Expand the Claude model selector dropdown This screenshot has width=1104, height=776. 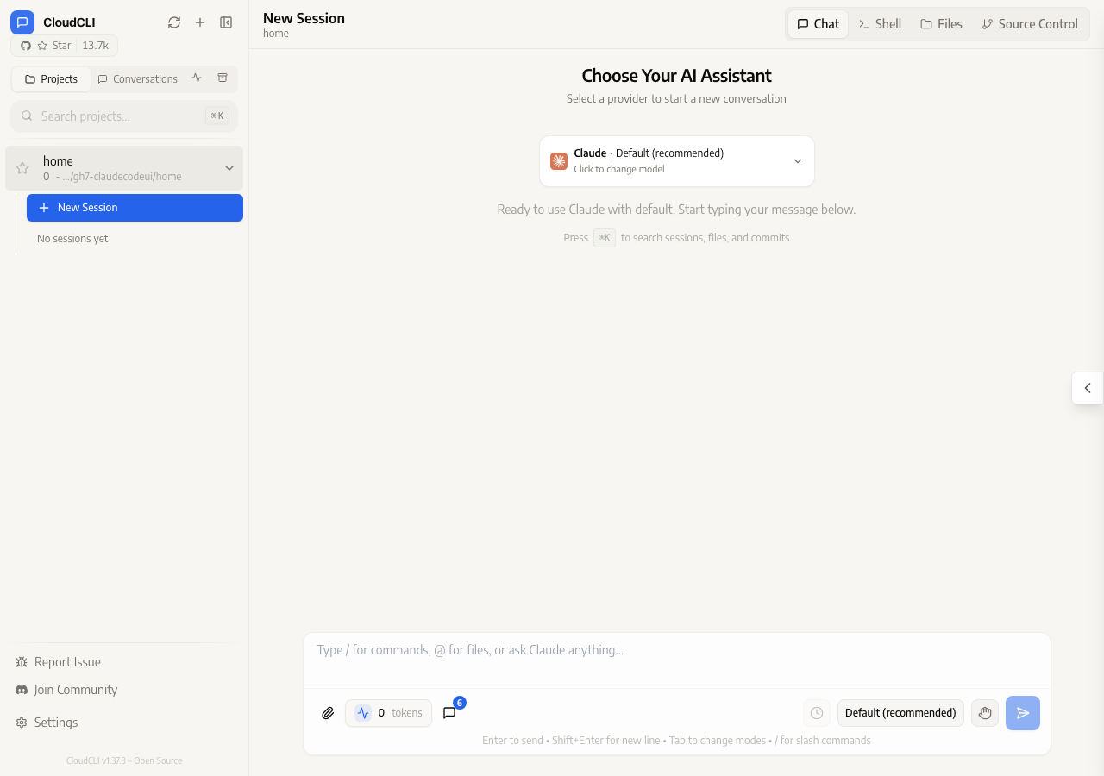677,161
